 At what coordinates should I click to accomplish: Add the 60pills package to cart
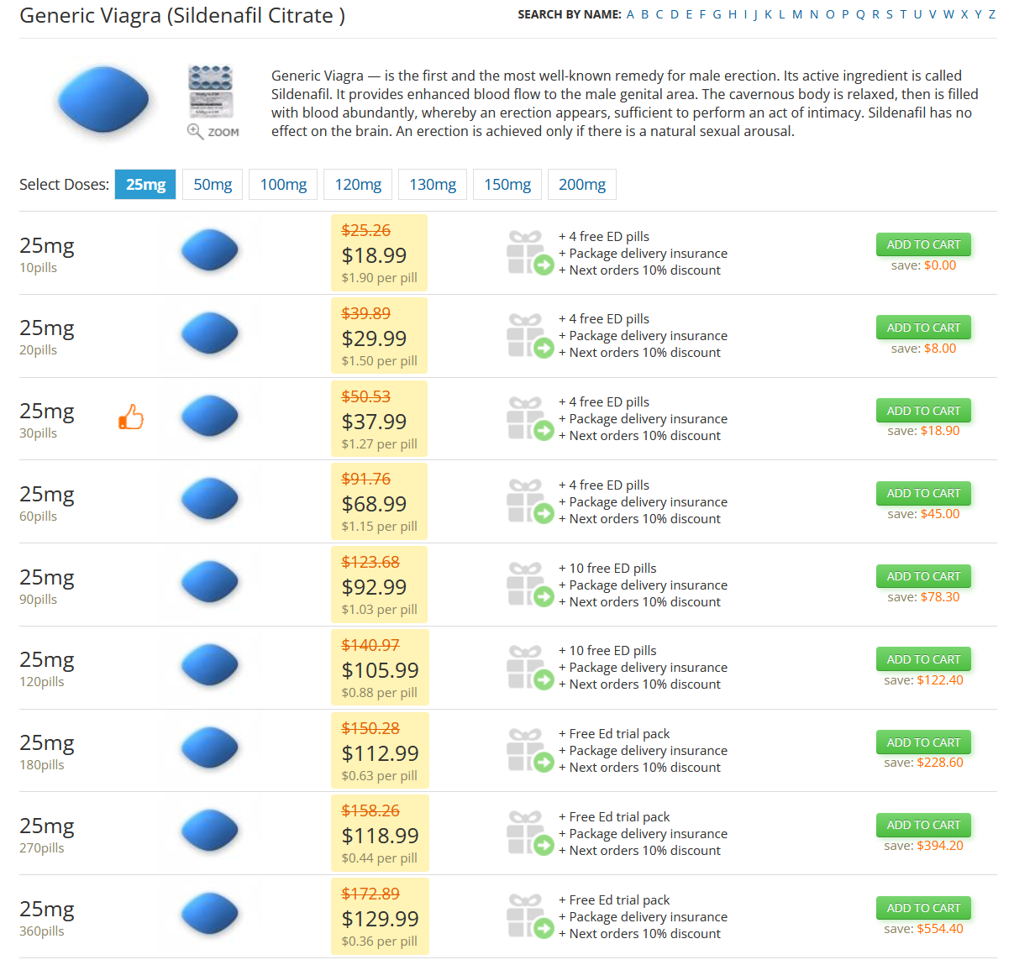923,493
